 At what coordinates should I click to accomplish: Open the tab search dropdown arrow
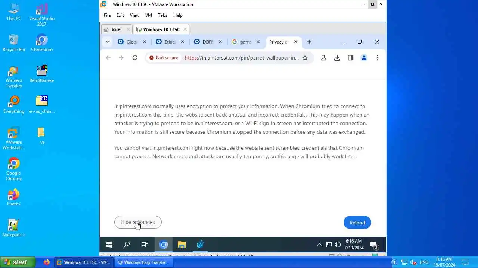tap(107, 42)
